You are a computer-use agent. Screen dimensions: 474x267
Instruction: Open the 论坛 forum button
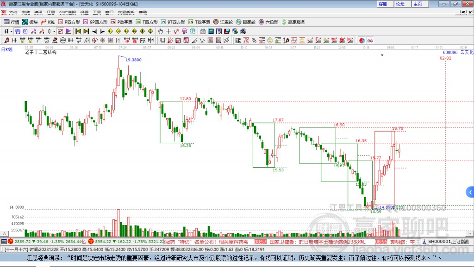coord(402,4)
